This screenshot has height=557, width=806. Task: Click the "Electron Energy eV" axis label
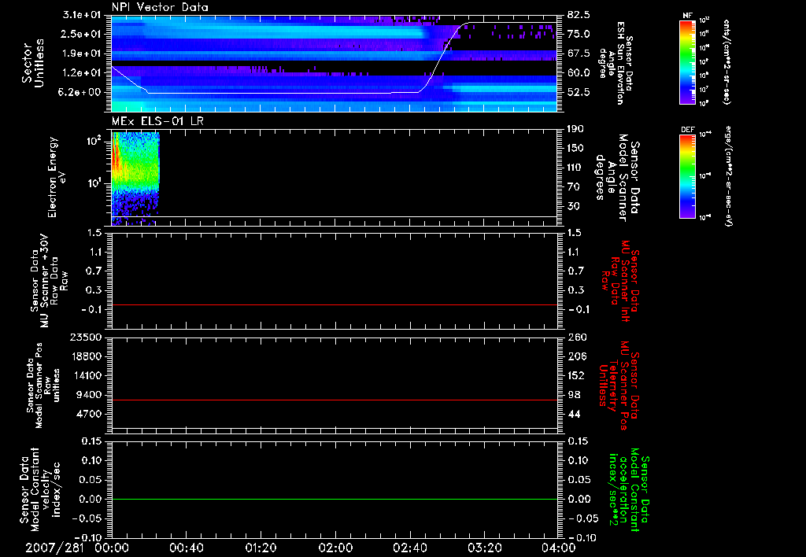point(56,177)
